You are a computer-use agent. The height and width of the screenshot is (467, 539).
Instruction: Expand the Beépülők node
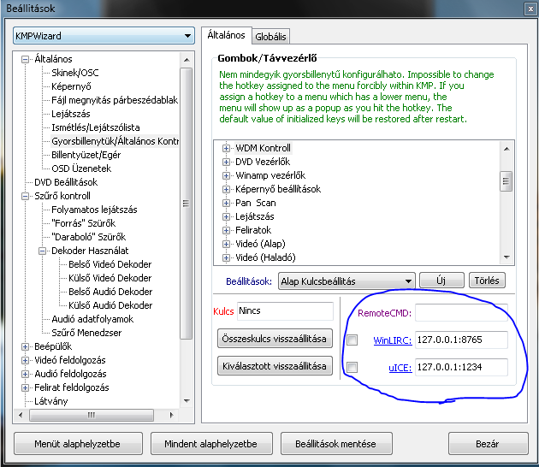[25, 346]
